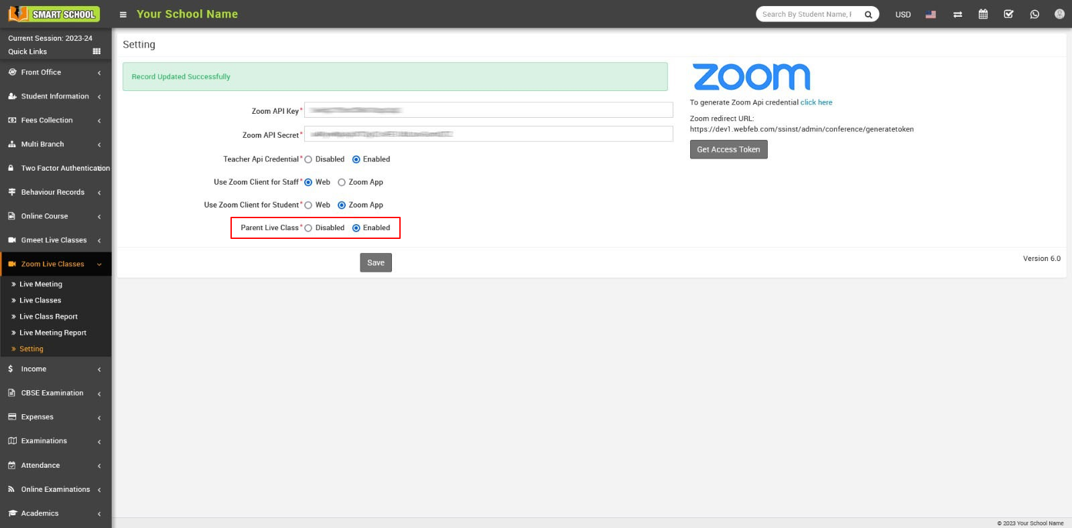Click the Get Access Token button

tap(728, 150)
